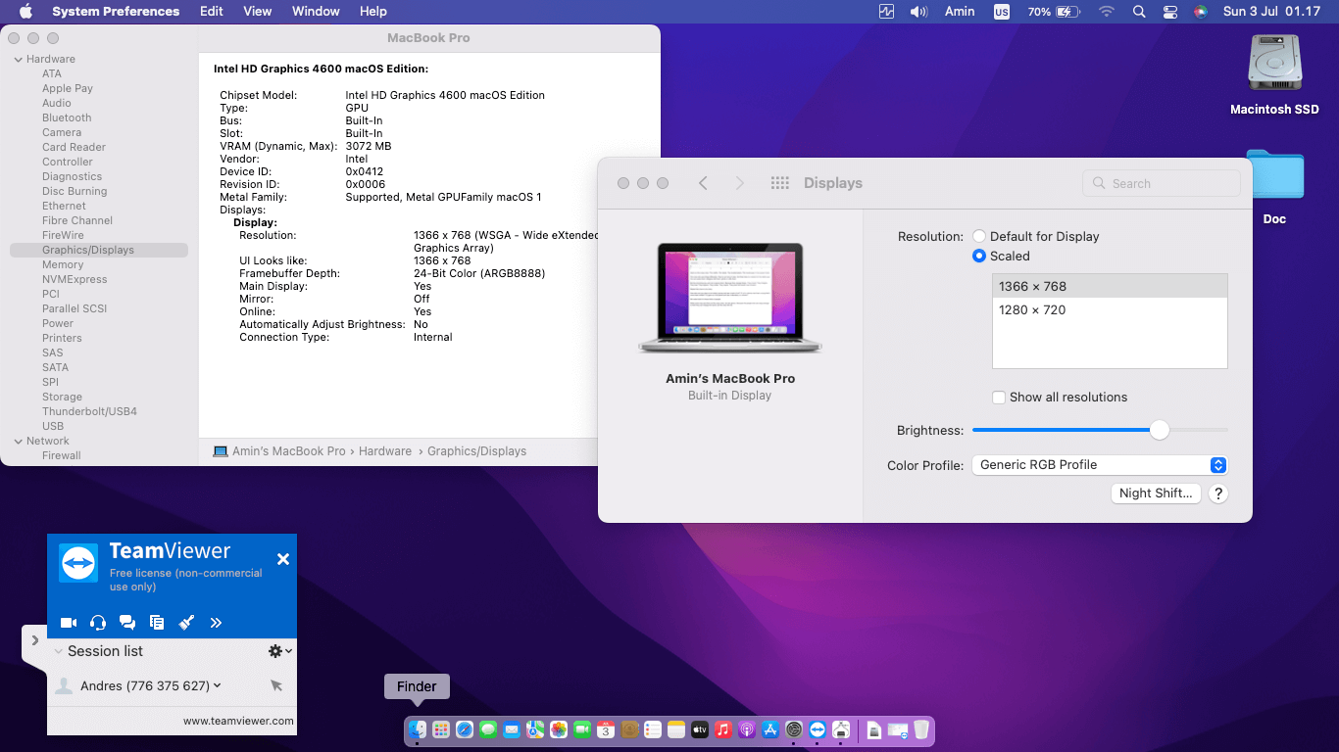Screen dimensions: 1339x752
Task: Click the Brightness slider handle
Action: (1160, 431)
